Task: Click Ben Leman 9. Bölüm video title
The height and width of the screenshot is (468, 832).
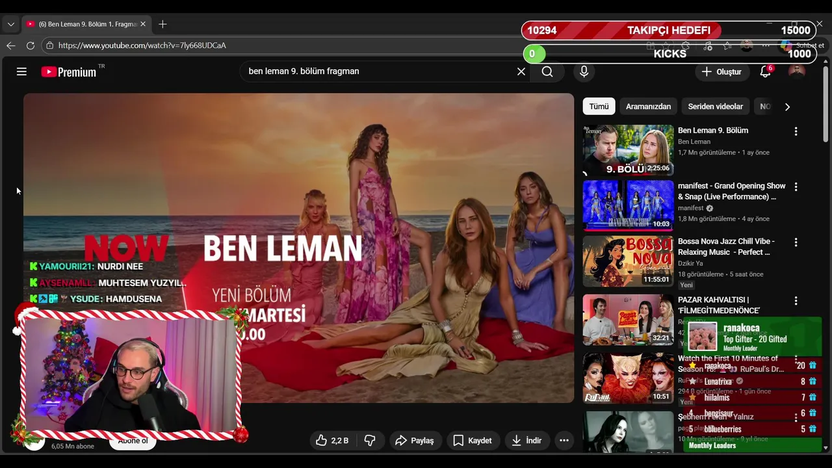Action: [x=713, y=131]
